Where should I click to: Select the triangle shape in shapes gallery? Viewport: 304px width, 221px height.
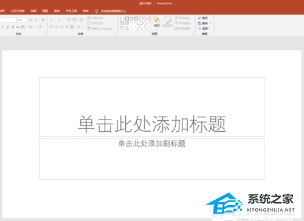tap(127, 28)
